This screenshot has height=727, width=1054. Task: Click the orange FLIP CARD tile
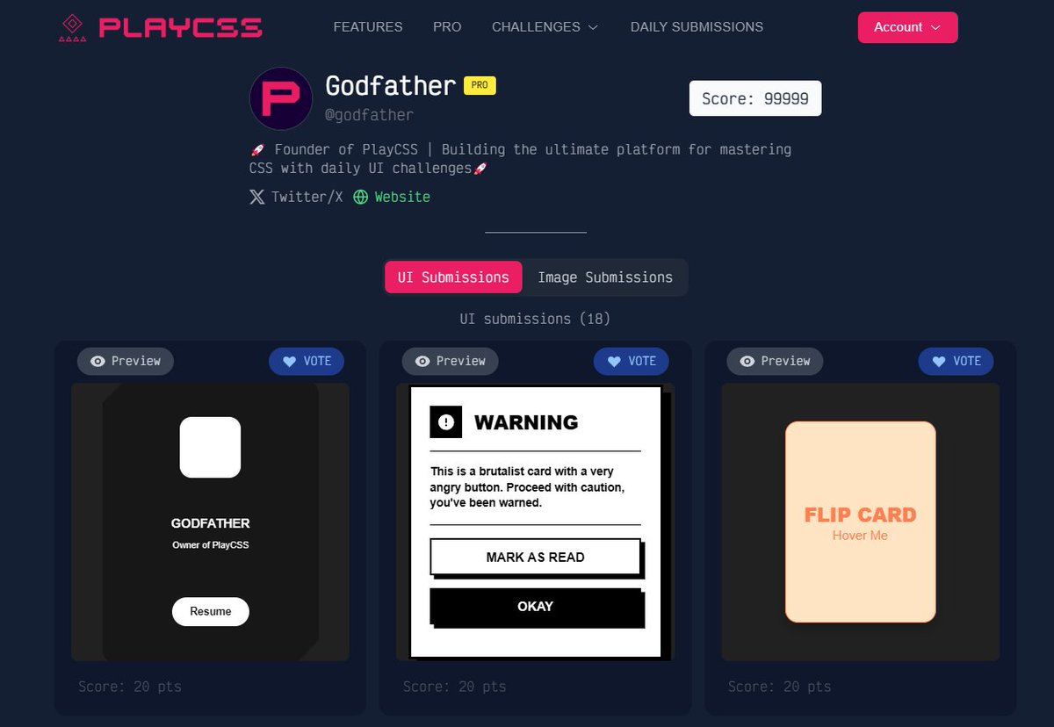[x=861, y=522]
